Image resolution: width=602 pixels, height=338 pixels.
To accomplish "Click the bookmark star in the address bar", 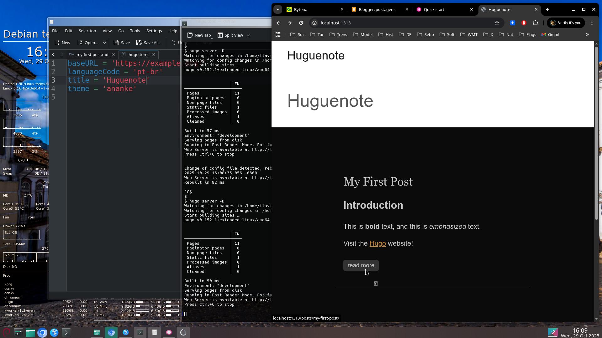I will tap(497, 23).
